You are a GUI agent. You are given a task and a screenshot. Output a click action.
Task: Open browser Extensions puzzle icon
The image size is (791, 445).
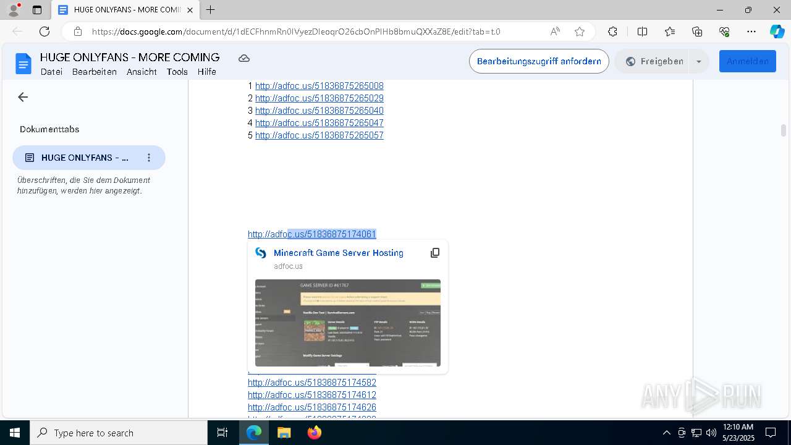[x=612, y=32]
